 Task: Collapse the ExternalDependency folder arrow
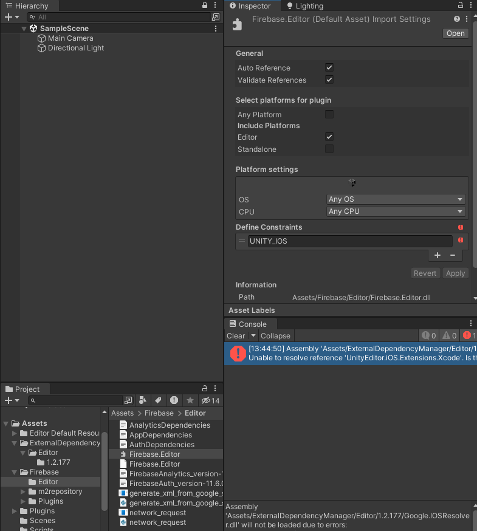(14, 443)
